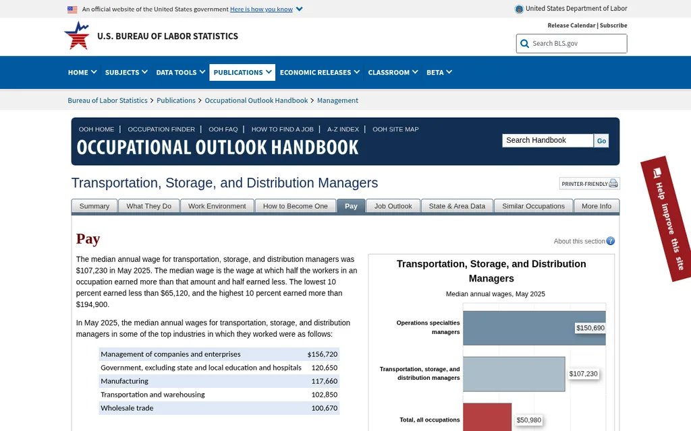Viewport: 691px width, 431px height.
Task: Switch to the More Info tab
Action: click(x=597, y=206)
